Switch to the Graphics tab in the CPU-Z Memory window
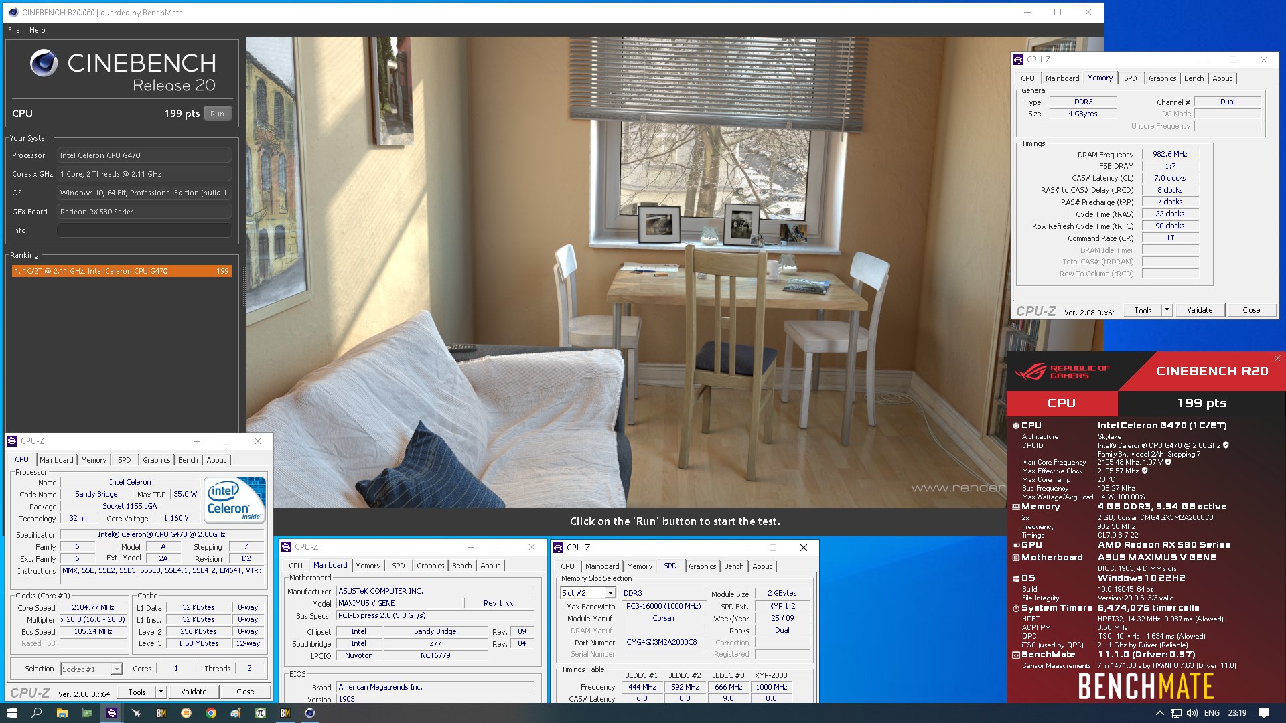Image resolution: width=1286 pixels, height=723 pixels. pos(1162,78)
